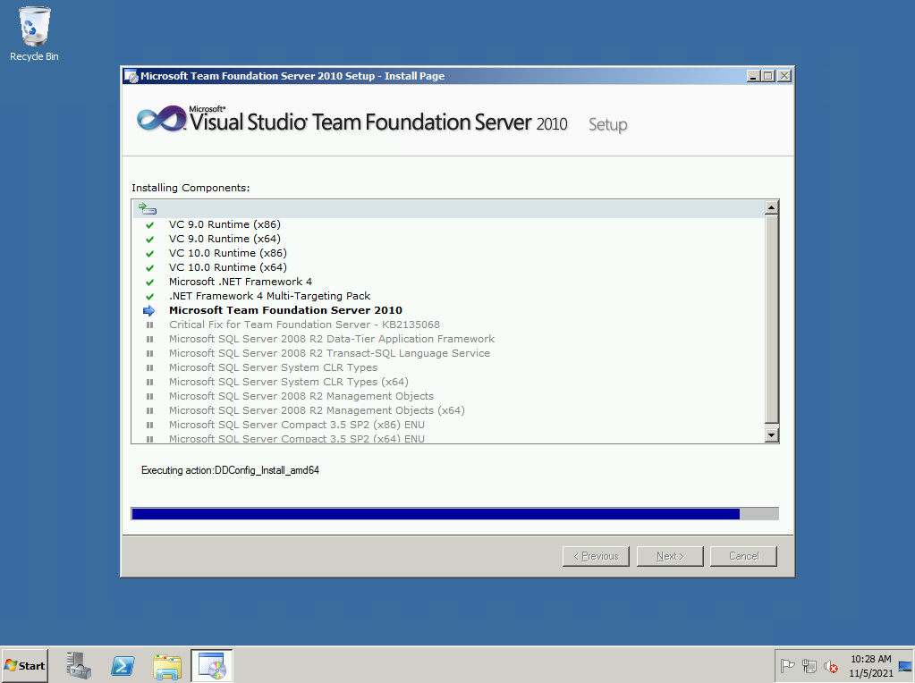Click the green checkmark beside Microsoft .NET Framework 4
This screenshot has width=915, height=683.
coord(150,282)
